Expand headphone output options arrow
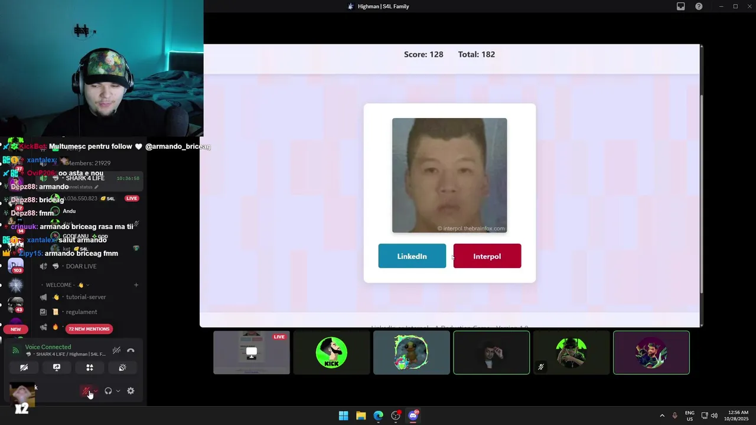Image resolution: width=756 pixels, height=425 pixels. [x=118, y=391]
